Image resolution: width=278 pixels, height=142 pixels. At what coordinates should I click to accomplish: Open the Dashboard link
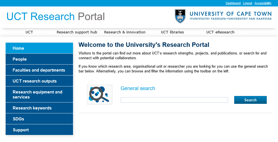tap(233, 3)
